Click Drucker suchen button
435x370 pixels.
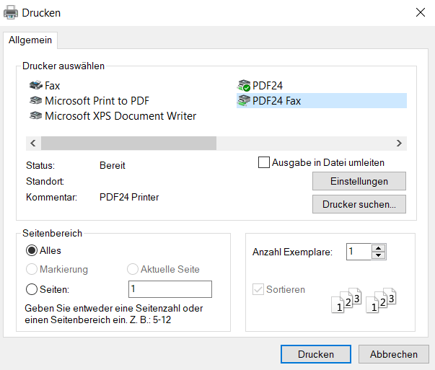pyautogui.click(x=359, y=204)
